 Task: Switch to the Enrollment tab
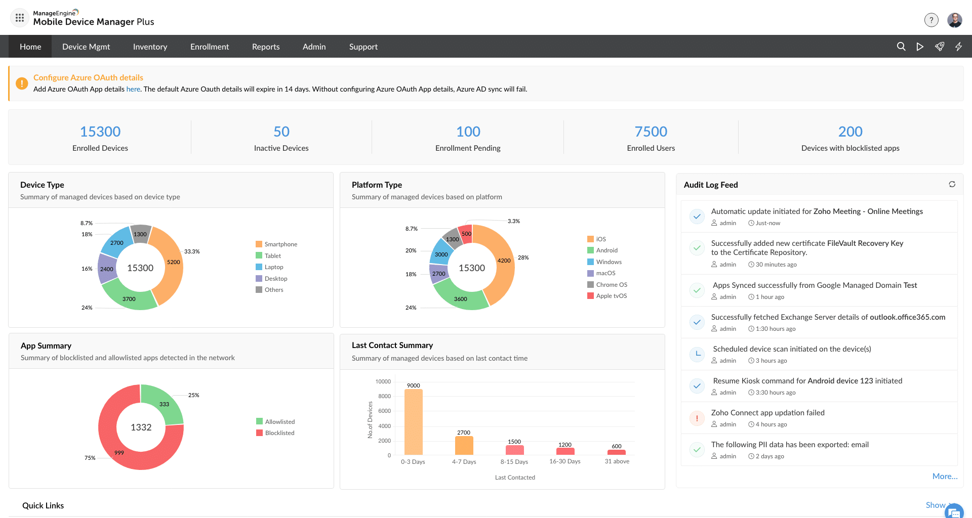(210, 47)
